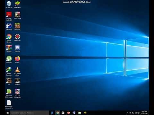This screenshot has width=154, height=115.
Task: Open Firefox from the taskbar
Action: click(x=69, y=113)
